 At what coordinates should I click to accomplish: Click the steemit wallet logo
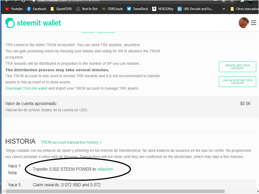(x=33, y=23)
